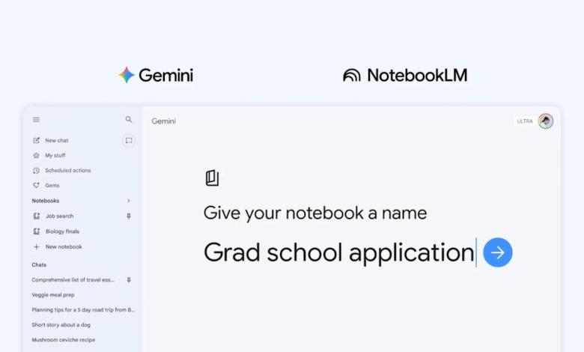Click the plus icon beside New notebook
Image resolution: width=584 pixels, height=352 pixels.
coord(37,246)
